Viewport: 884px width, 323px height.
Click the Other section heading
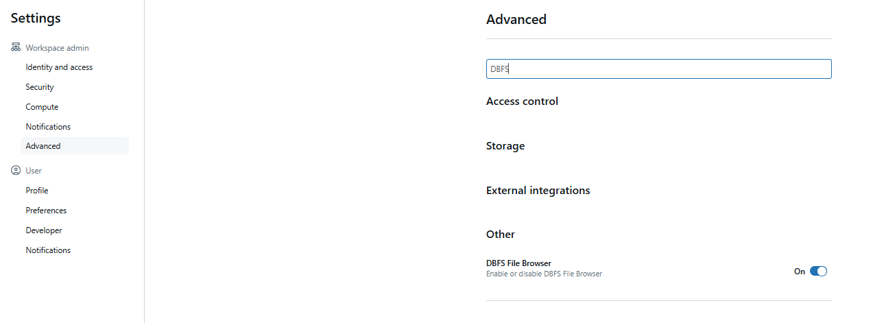[501, 235]
